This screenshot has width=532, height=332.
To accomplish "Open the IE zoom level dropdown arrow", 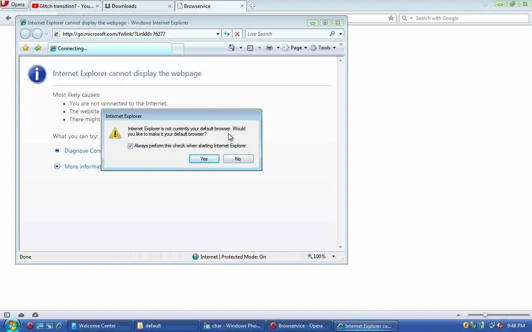I will click(333, 256).
